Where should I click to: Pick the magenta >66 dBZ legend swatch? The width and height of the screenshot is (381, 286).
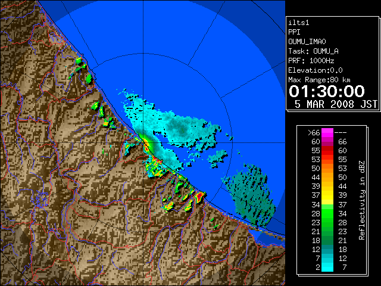tap(327, 132)
